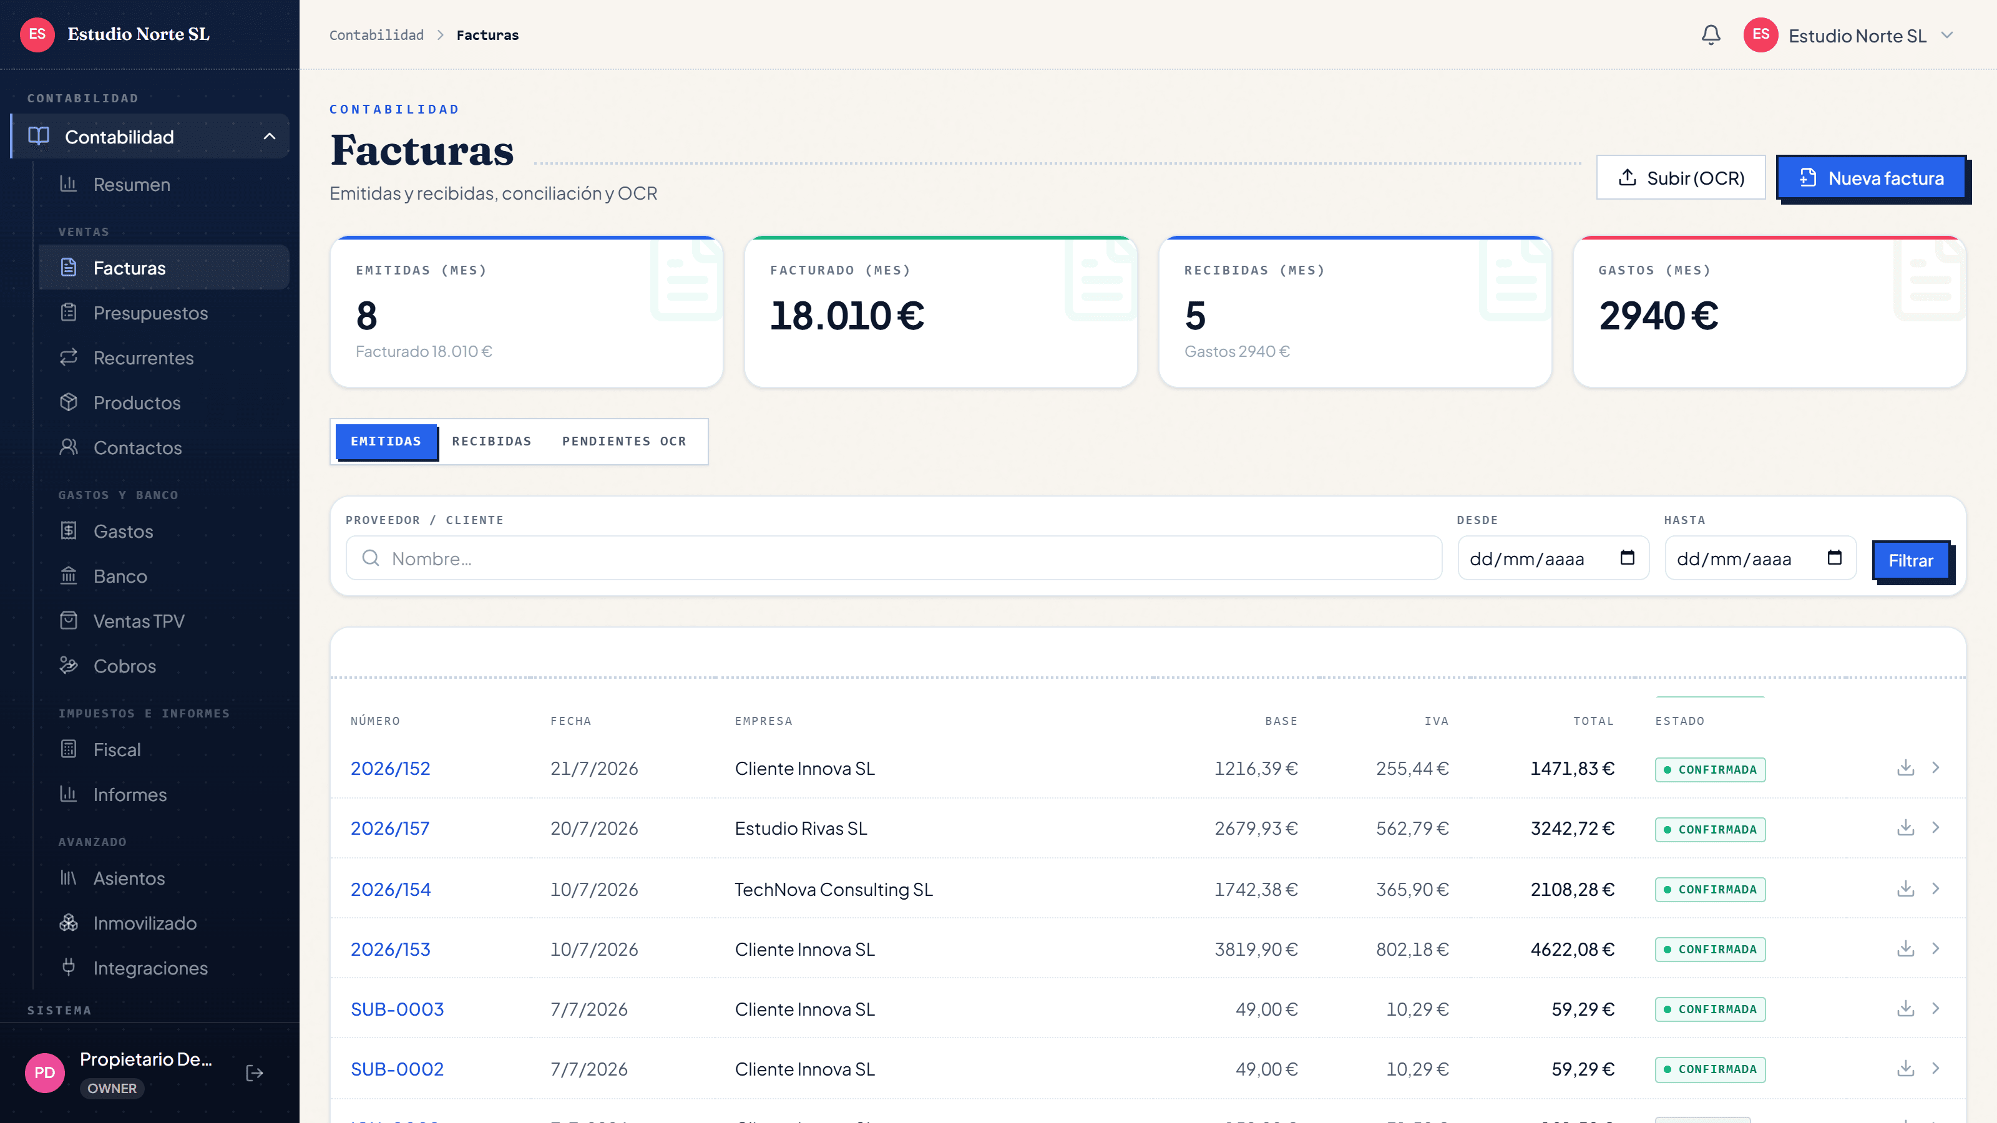Download invoice 2026/157

[1905, 828]
